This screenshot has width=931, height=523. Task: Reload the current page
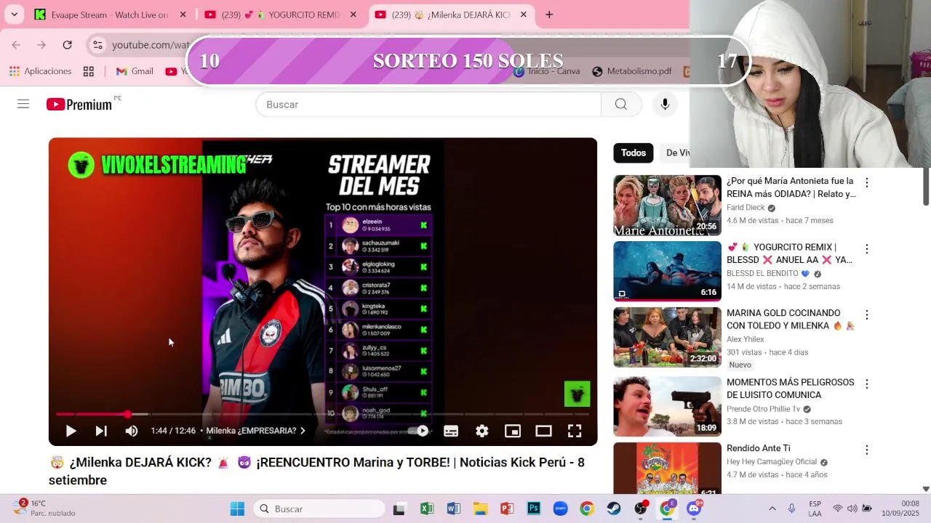[67, 45]
